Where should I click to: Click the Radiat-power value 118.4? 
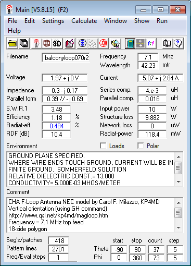point(152,134)
